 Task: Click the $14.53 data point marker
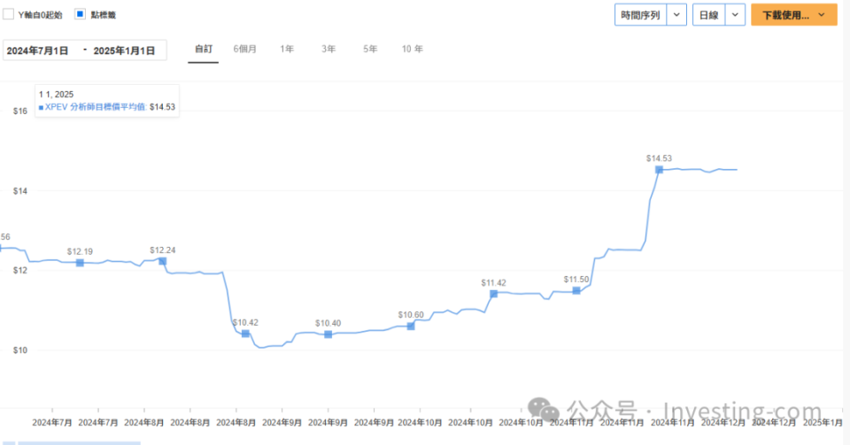point(659,170)
